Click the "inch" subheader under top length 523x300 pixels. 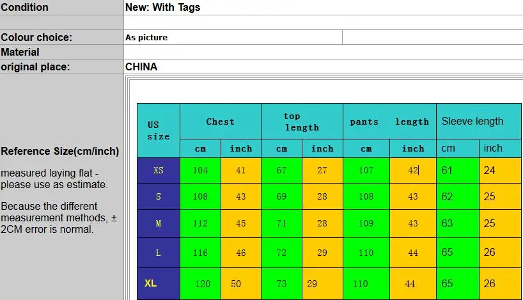[x=322, y=148]
